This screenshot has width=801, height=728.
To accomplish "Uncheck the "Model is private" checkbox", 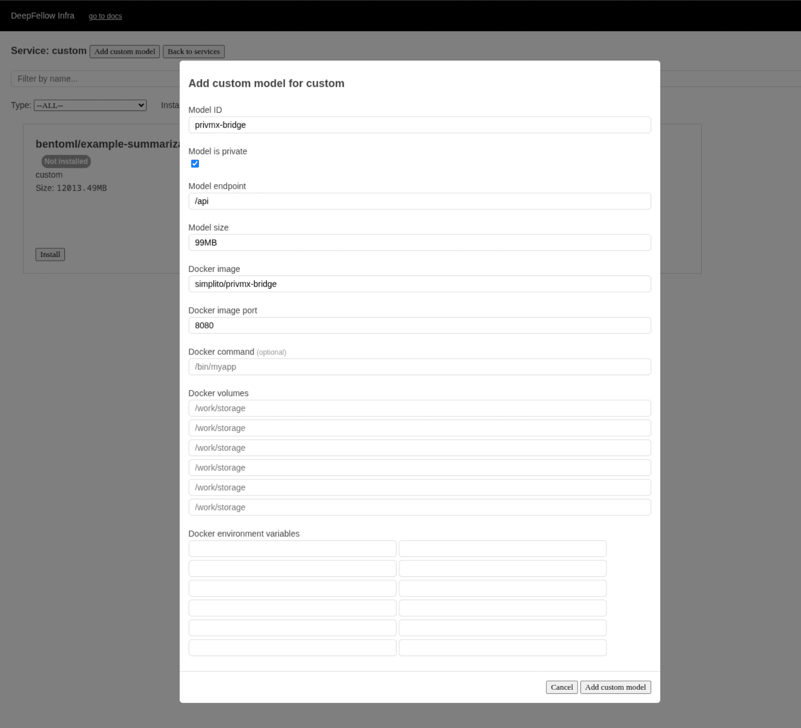I will pos(195,164).
